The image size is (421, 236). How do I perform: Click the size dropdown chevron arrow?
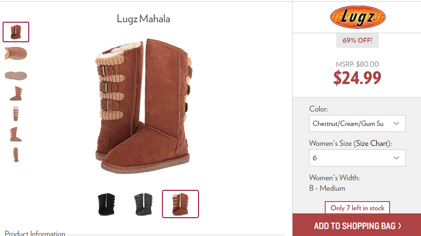[x=396, y=158]
